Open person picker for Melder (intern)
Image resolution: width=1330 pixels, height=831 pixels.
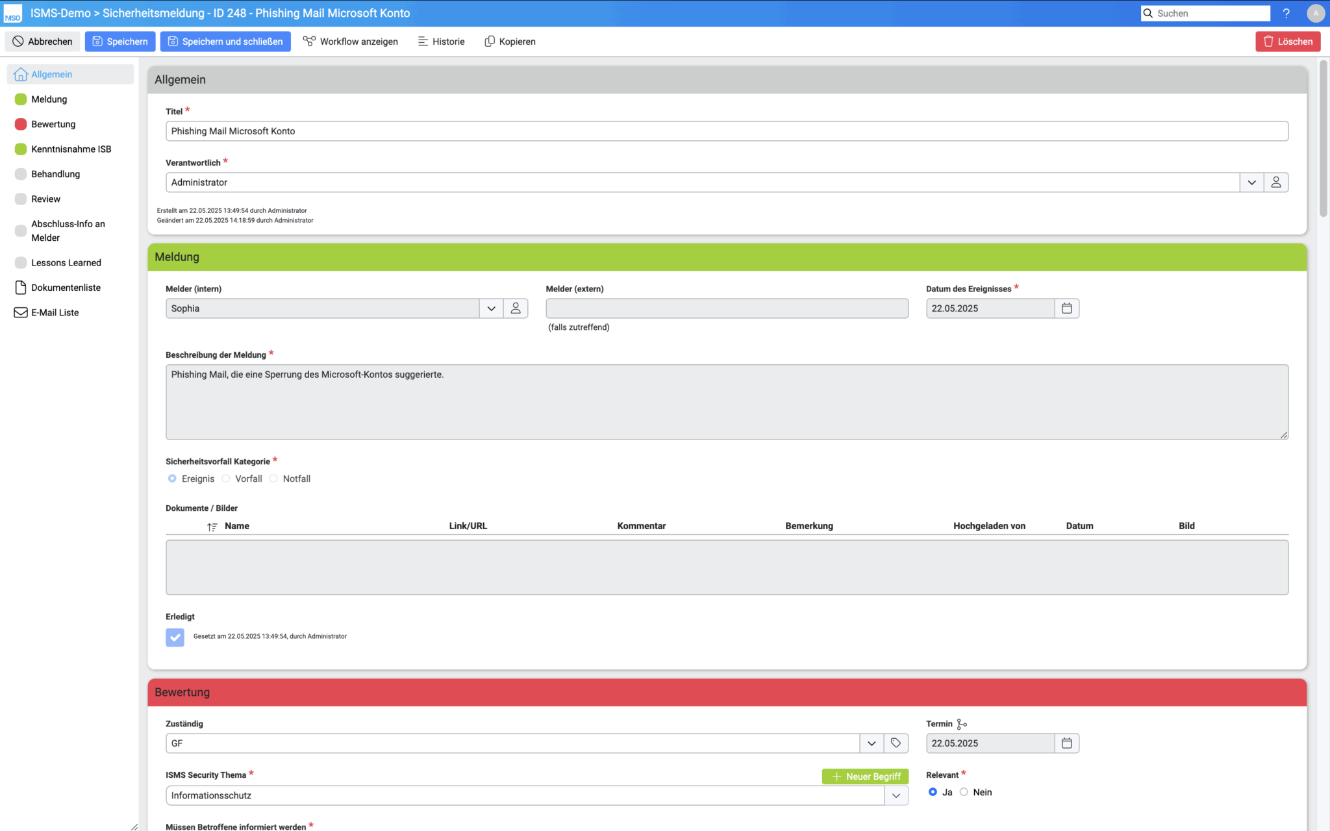tap(516, 308)
